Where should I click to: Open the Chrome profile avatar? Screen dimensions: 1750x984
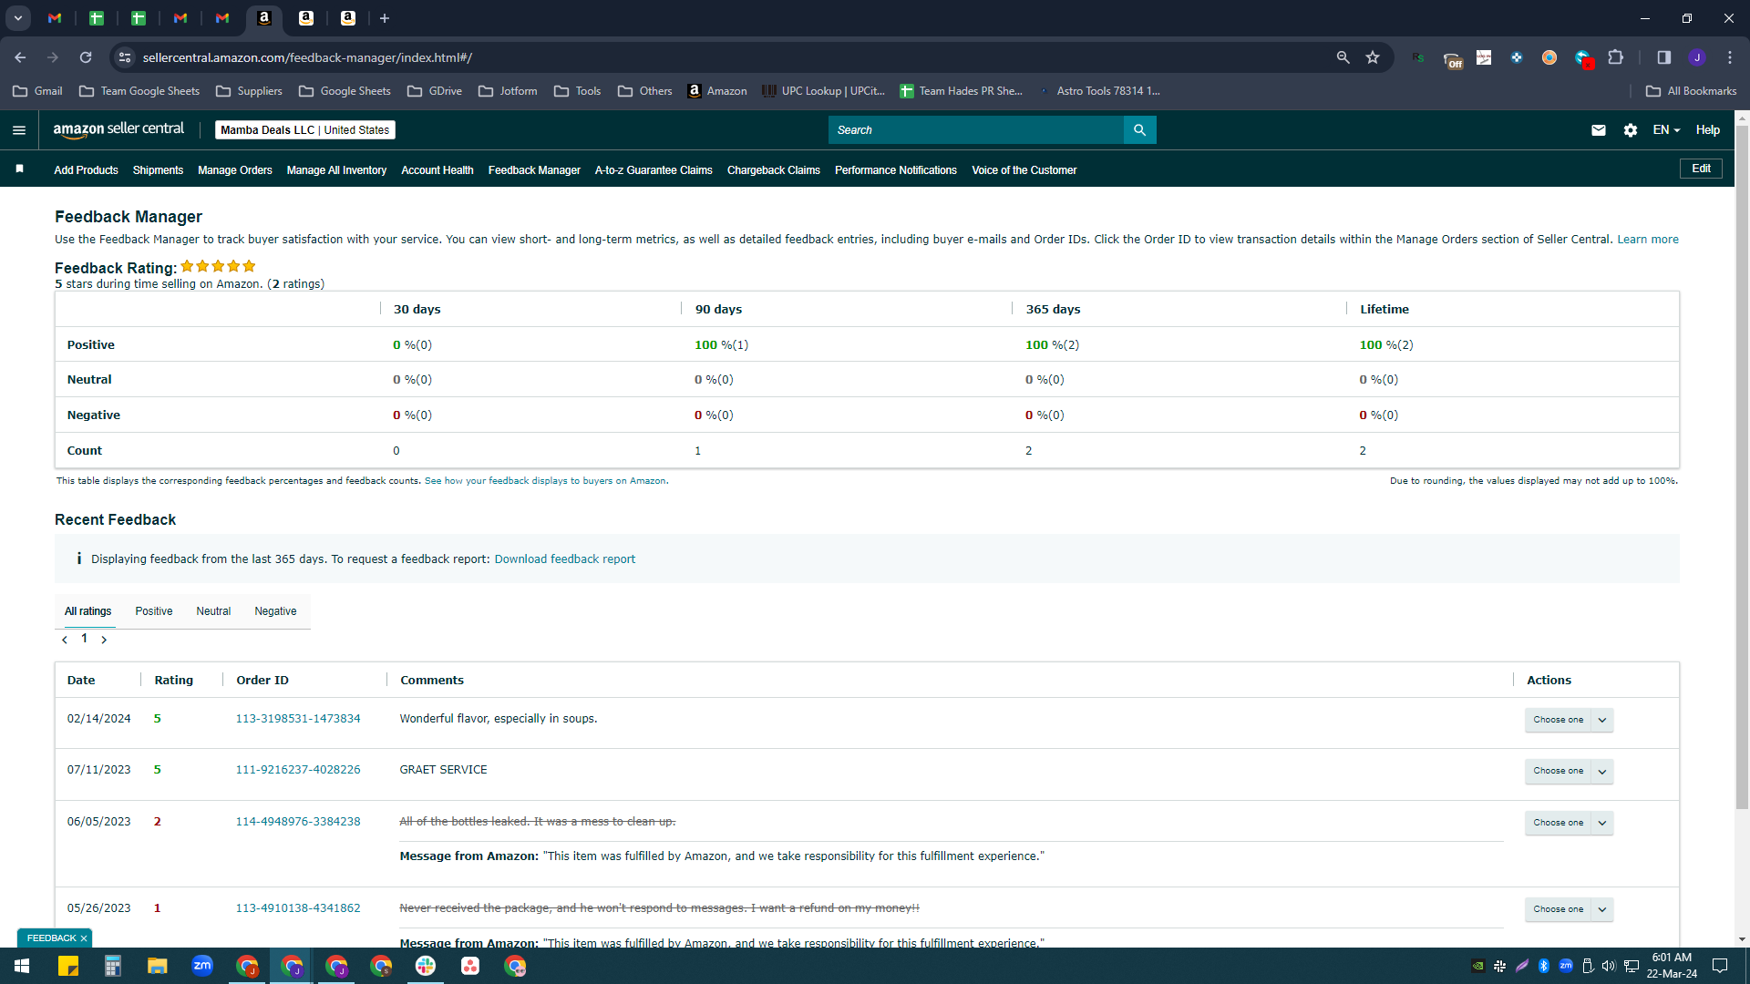[1697, 57]
